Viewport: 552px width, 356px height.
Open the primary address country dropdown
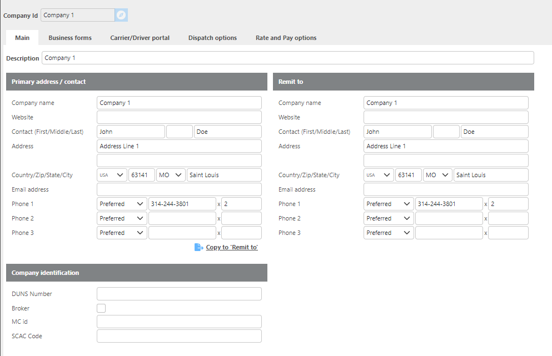[112, 175]
